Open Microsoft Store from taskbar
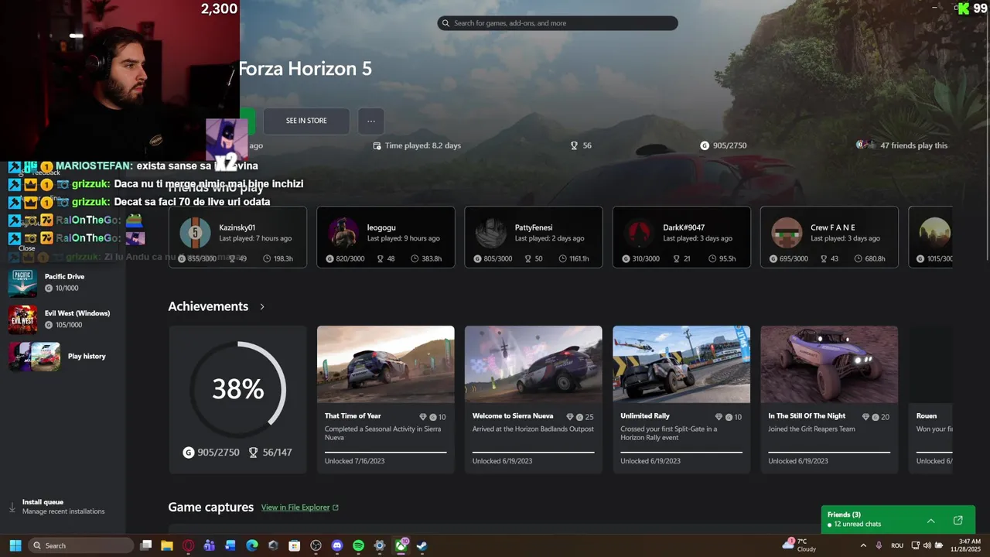990x557 pixels. pos(294,545)
